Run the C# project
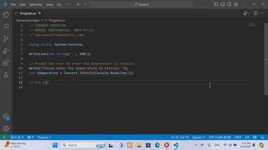The image size is (268, 150). coord(246,13)
